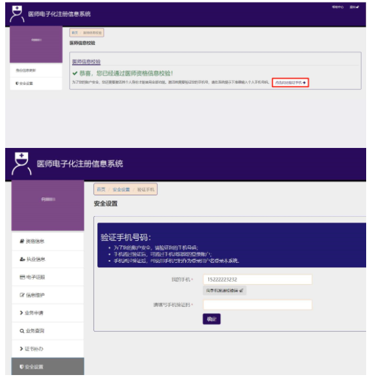Open 执业信息 sidebar item with people icon

click(47, 259)
